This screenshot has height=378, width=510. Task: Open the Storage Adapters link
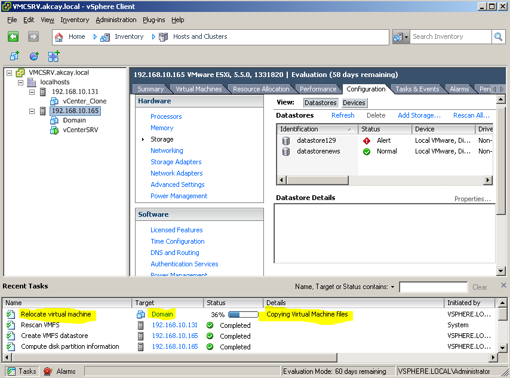click(x=176, y=162)
